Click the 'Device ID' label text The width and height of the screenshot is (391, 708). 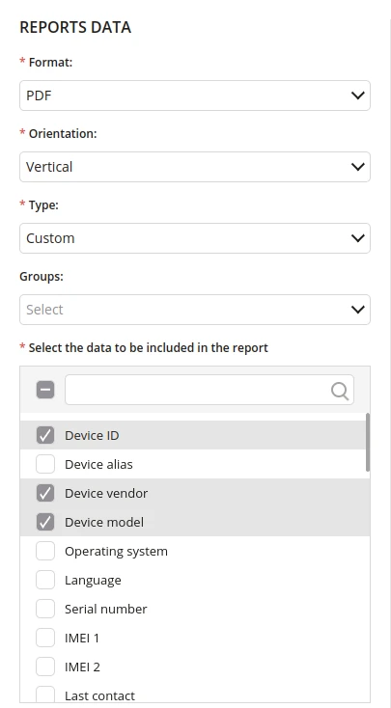92,435
